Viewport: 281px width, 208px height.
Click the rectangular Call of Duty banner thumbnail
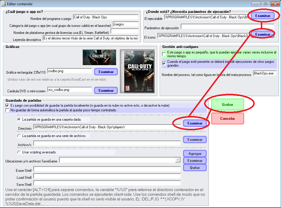pos(99,57)
